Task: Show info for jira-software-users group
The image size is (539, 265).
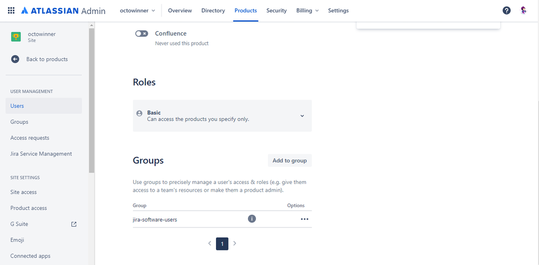Action: coord(252,219)
